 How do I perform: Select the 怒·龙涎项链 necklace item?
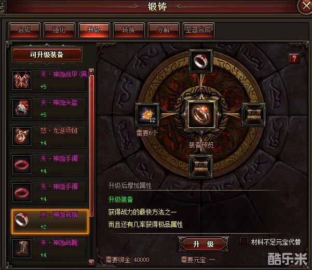(x=49, y=137)
